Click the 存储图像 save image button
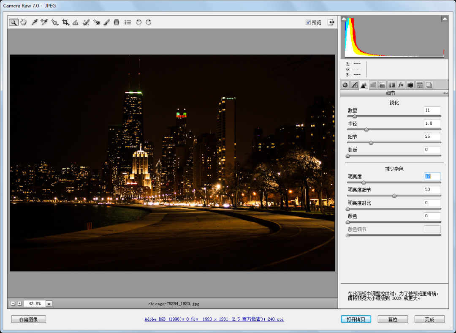Image resolution: width=456 pixels, height=333 pixels. click(29, 319)
